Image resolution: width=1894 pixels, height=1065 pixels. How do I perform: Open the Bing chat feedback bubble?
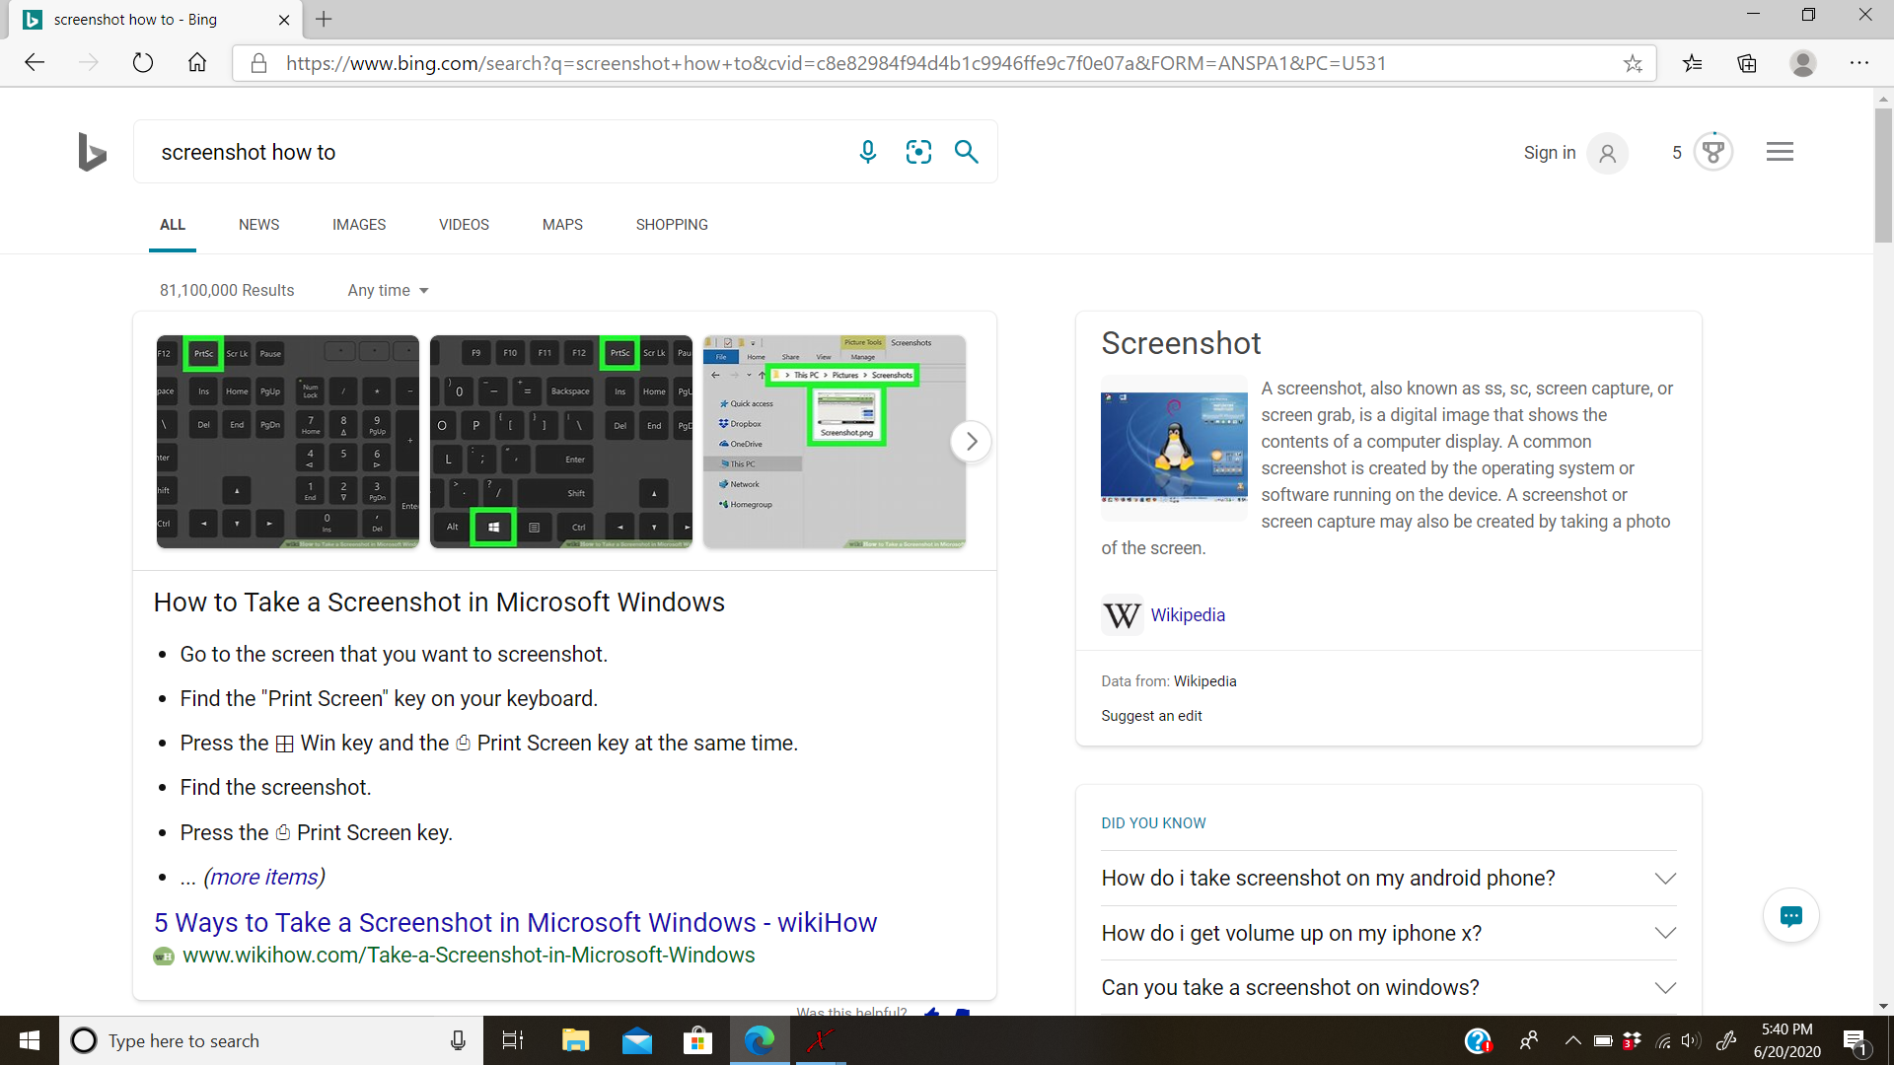pos(1790,916)
